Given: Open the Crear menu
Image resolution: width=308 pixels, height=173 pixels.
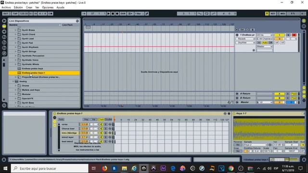Looking at the screenshot, I should pos(29,8).
